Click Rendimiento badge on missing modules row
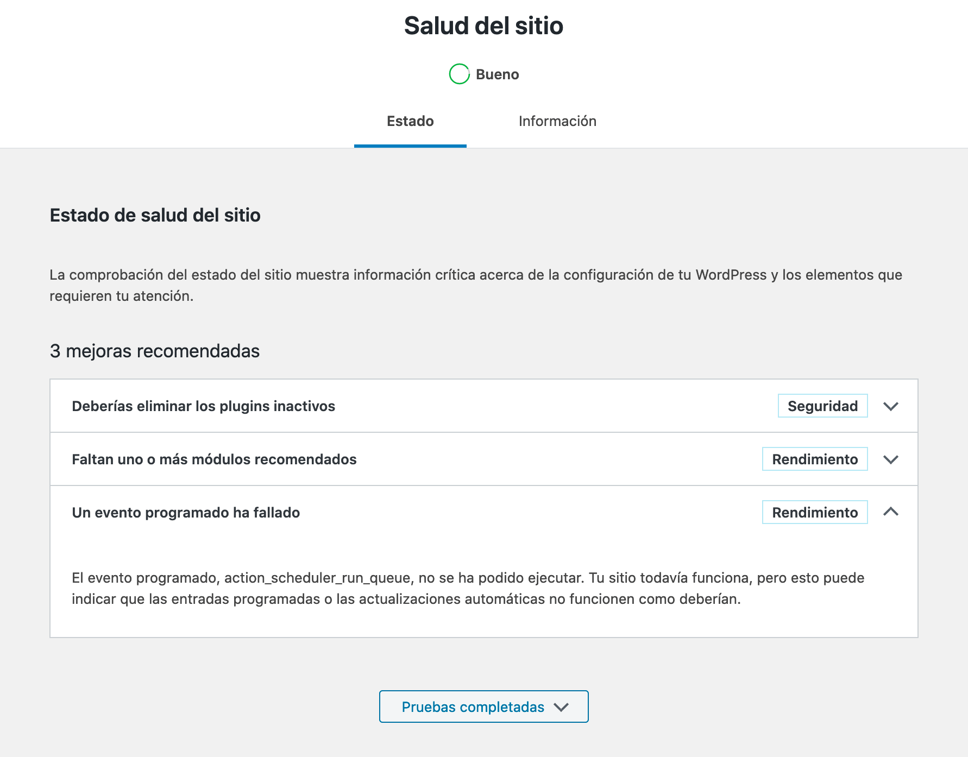Screen dimensions: 968x757 tap(815, 459)
